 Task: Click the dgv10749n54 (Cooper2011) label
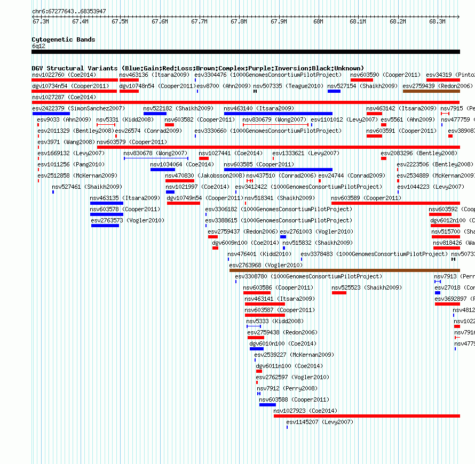pos(205,198)
